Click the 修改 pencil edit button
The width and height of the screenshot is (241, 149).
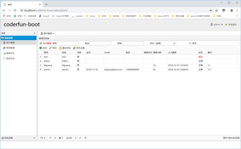coord(53,48)
